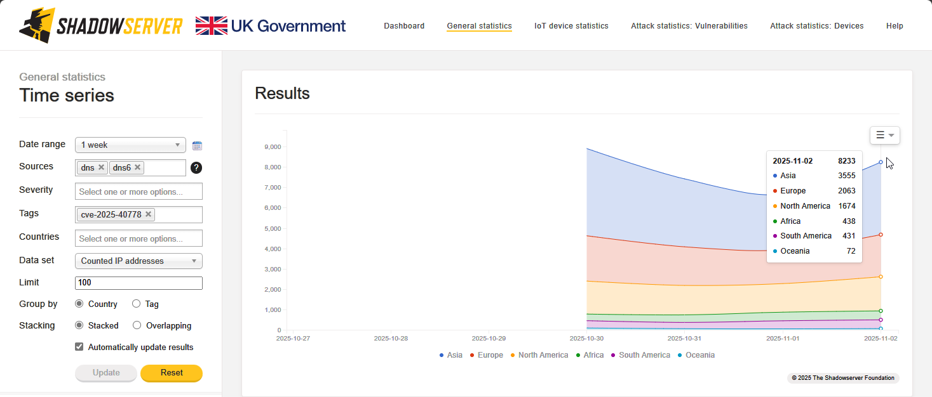Click the Shadowserver logo
The image size is (932, 397).
tap(101, 25)
